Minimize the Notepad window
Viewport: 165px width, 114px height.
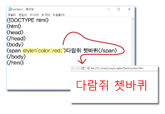pos(109,9)
